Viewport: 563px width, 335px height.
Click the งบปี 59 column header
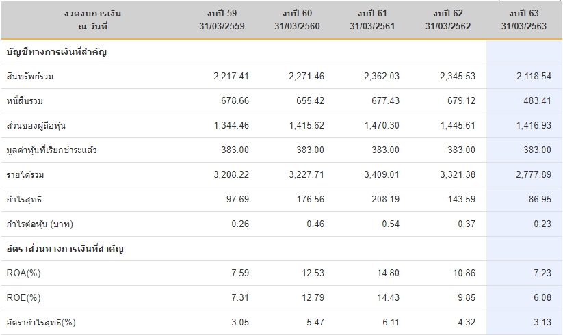(x=222, y=20)
